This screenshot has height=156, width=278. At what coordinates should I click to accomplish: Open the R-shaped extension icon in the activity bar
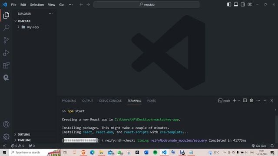point(6,78)
